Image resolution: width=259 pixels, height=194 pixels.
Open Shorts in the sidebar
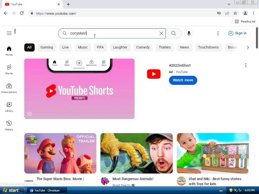[x=9, y=70]
